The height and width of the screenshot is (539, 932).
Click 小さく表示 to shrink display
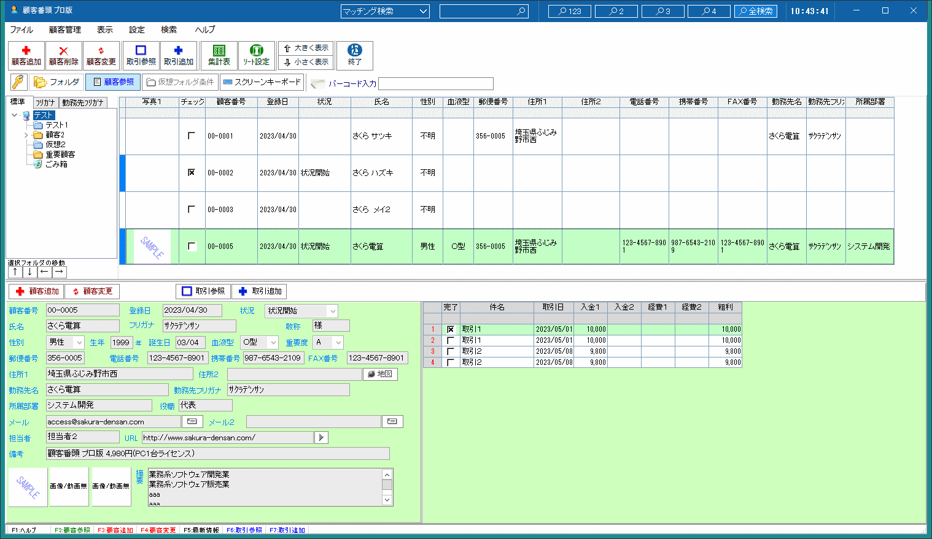point(306,62)
